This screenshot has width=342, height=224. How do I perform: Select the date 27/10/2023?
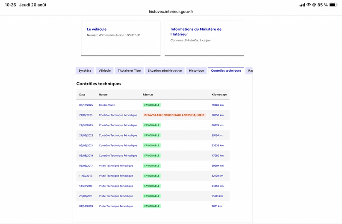(86, 125)
